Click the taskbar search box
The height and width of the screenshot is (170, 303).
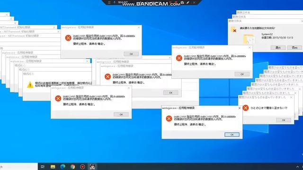click(18, 167)
